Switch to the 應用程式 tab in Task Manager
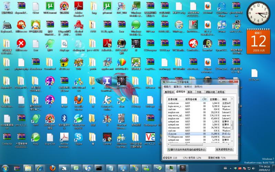275x172 pixels. [x=169, y=92]
